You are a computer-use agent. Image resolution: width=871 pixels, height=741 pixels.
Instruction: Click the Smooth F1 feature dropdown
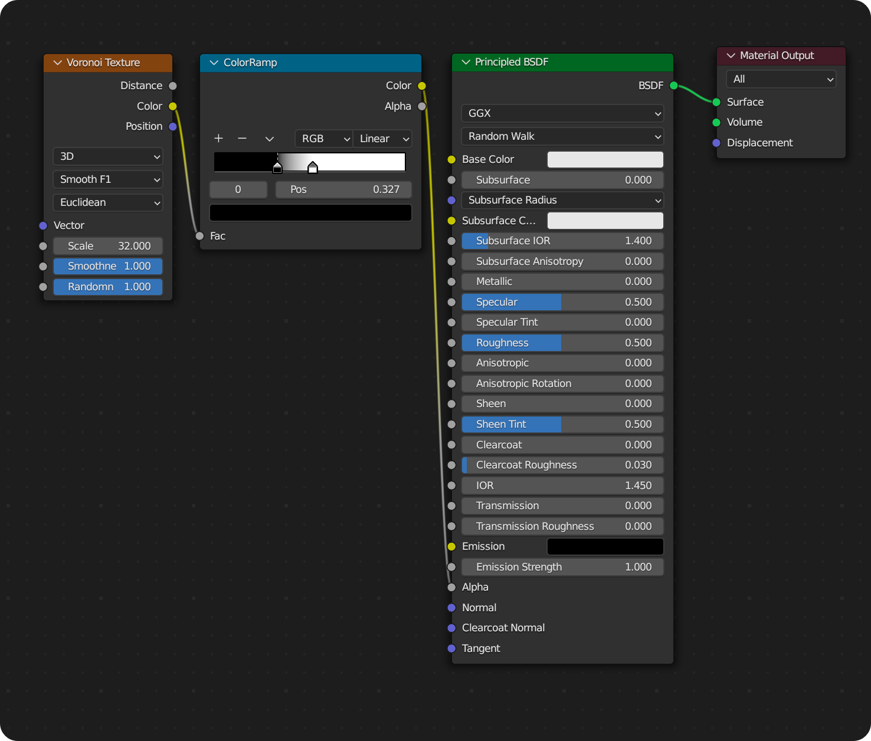point(108,179)
